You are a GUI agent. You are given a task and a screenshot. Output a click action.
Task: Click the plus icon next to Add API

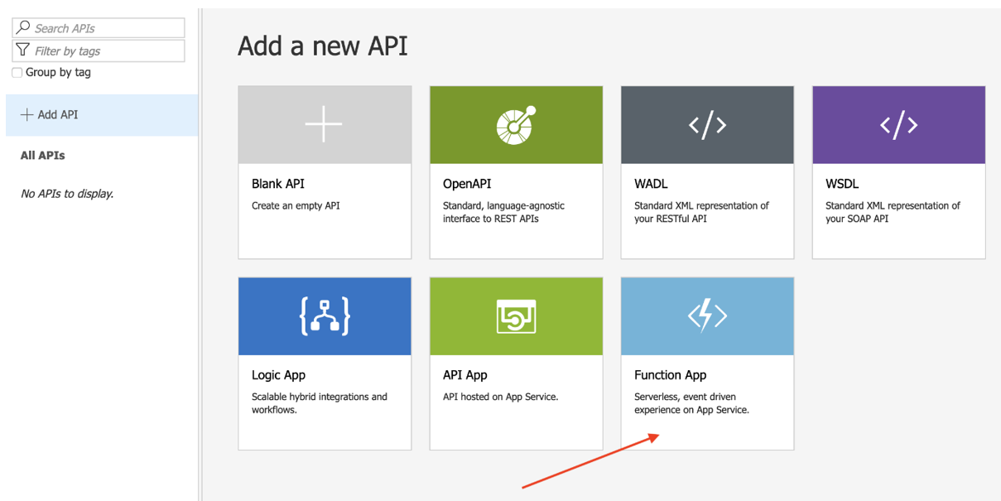(26, 114)
